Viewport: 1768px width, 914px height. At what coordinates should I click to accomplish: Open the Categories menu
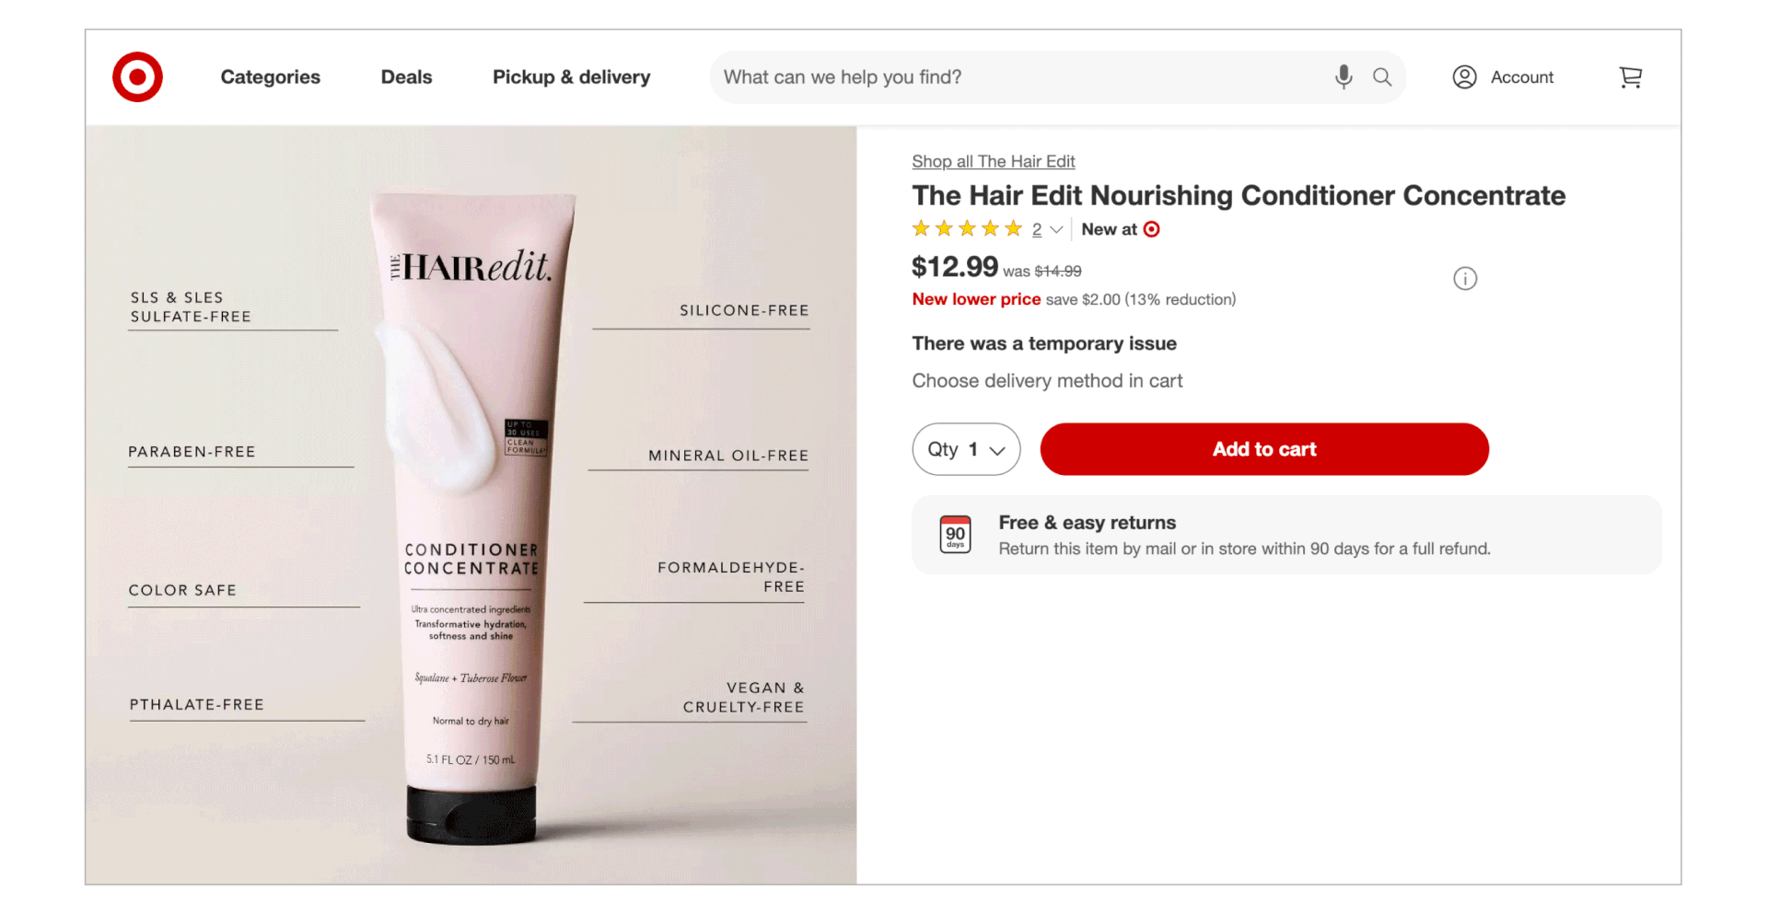(271, 77)
